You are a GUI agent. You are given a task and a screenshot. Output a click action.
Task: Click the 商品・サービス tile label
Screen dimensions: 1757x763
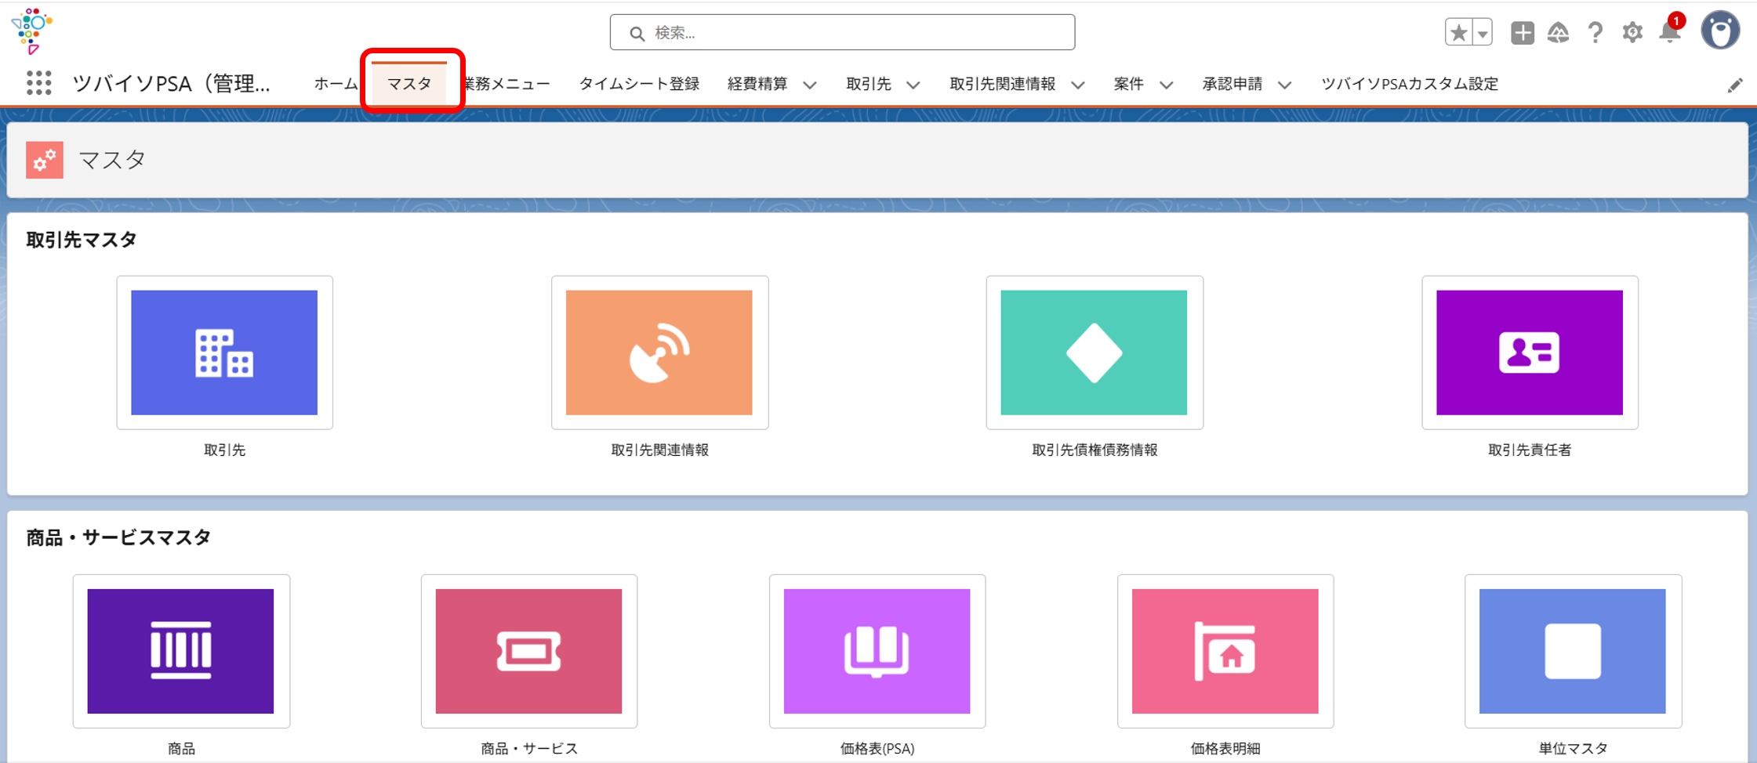tap(529, 748)
